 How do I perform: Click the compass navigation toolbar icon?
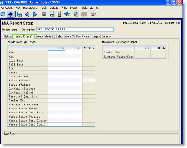(11, 14)
